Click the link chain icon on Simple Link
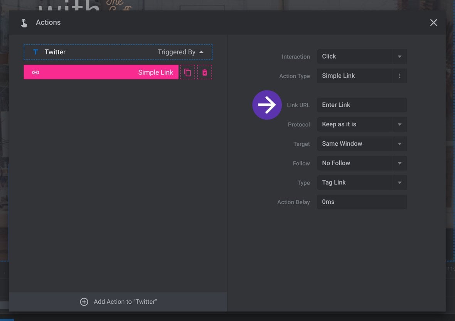Image resolution: width=455 pixels, height=321 pixels. point(36,72)
